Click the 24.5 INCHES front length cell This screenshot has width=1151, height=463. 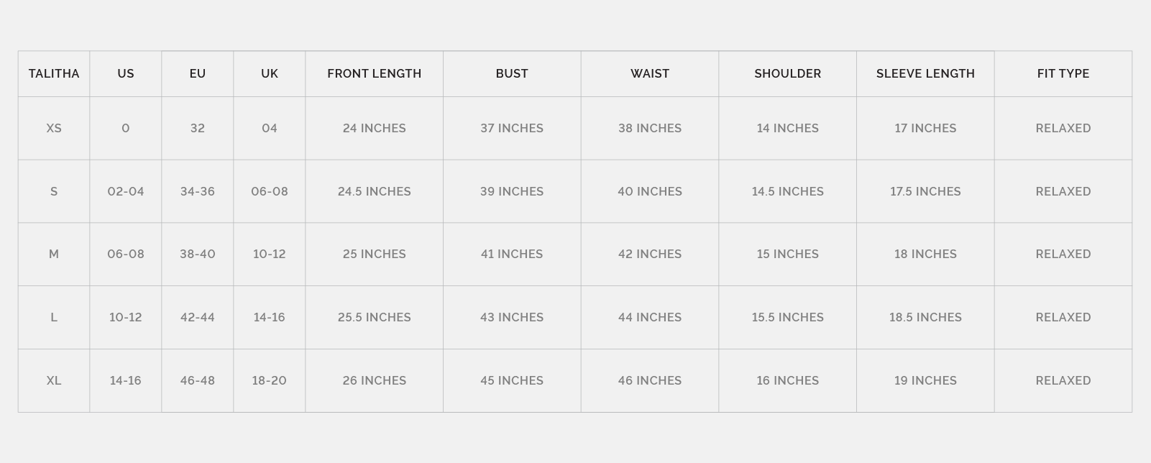(x=374, y=191)
